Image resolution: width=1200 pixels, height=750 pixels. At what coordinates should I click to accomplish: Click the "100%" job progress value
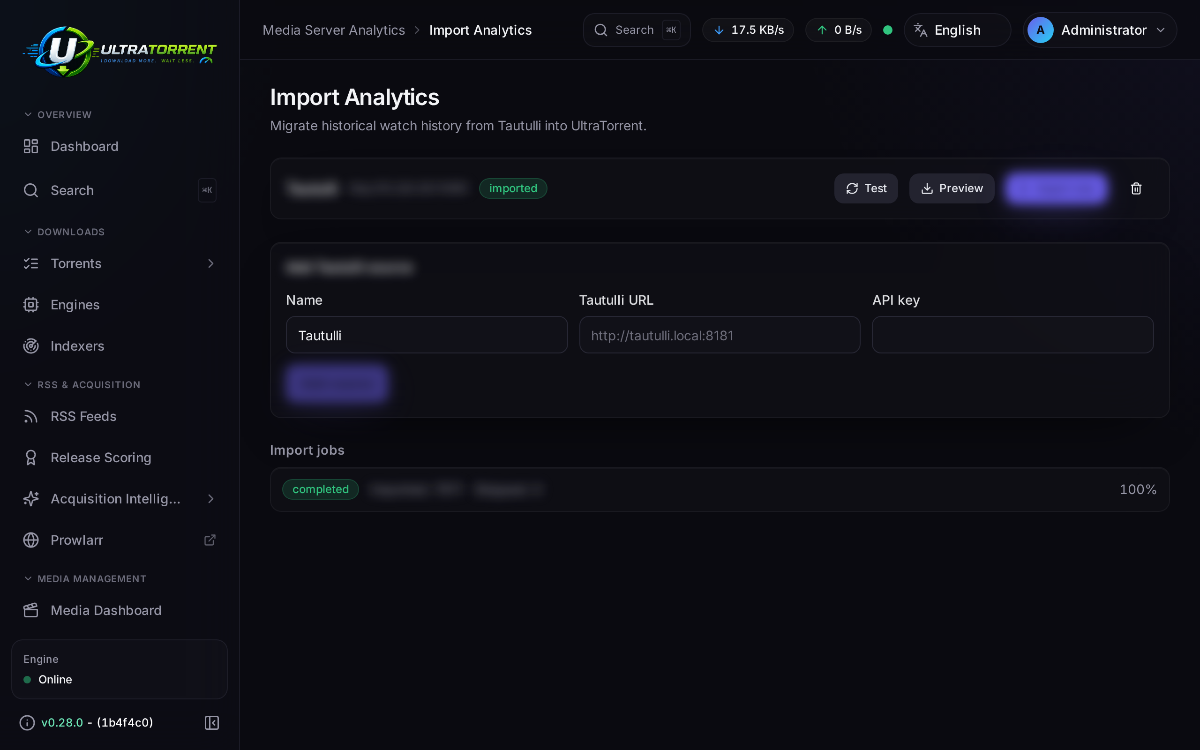click(1138, 489)
